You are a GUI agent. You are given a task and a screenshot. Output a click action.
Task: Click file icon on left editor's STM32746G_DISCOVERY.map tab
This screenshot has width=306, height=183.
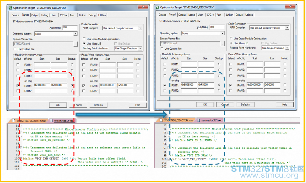point(14,120)
